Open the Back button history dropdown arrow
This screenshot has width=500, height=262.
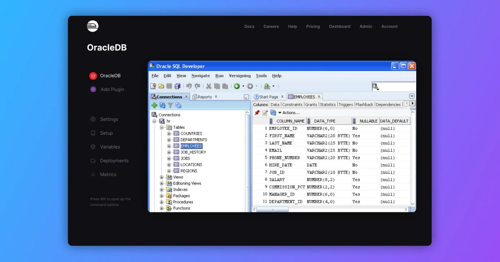tap(243, 87)
